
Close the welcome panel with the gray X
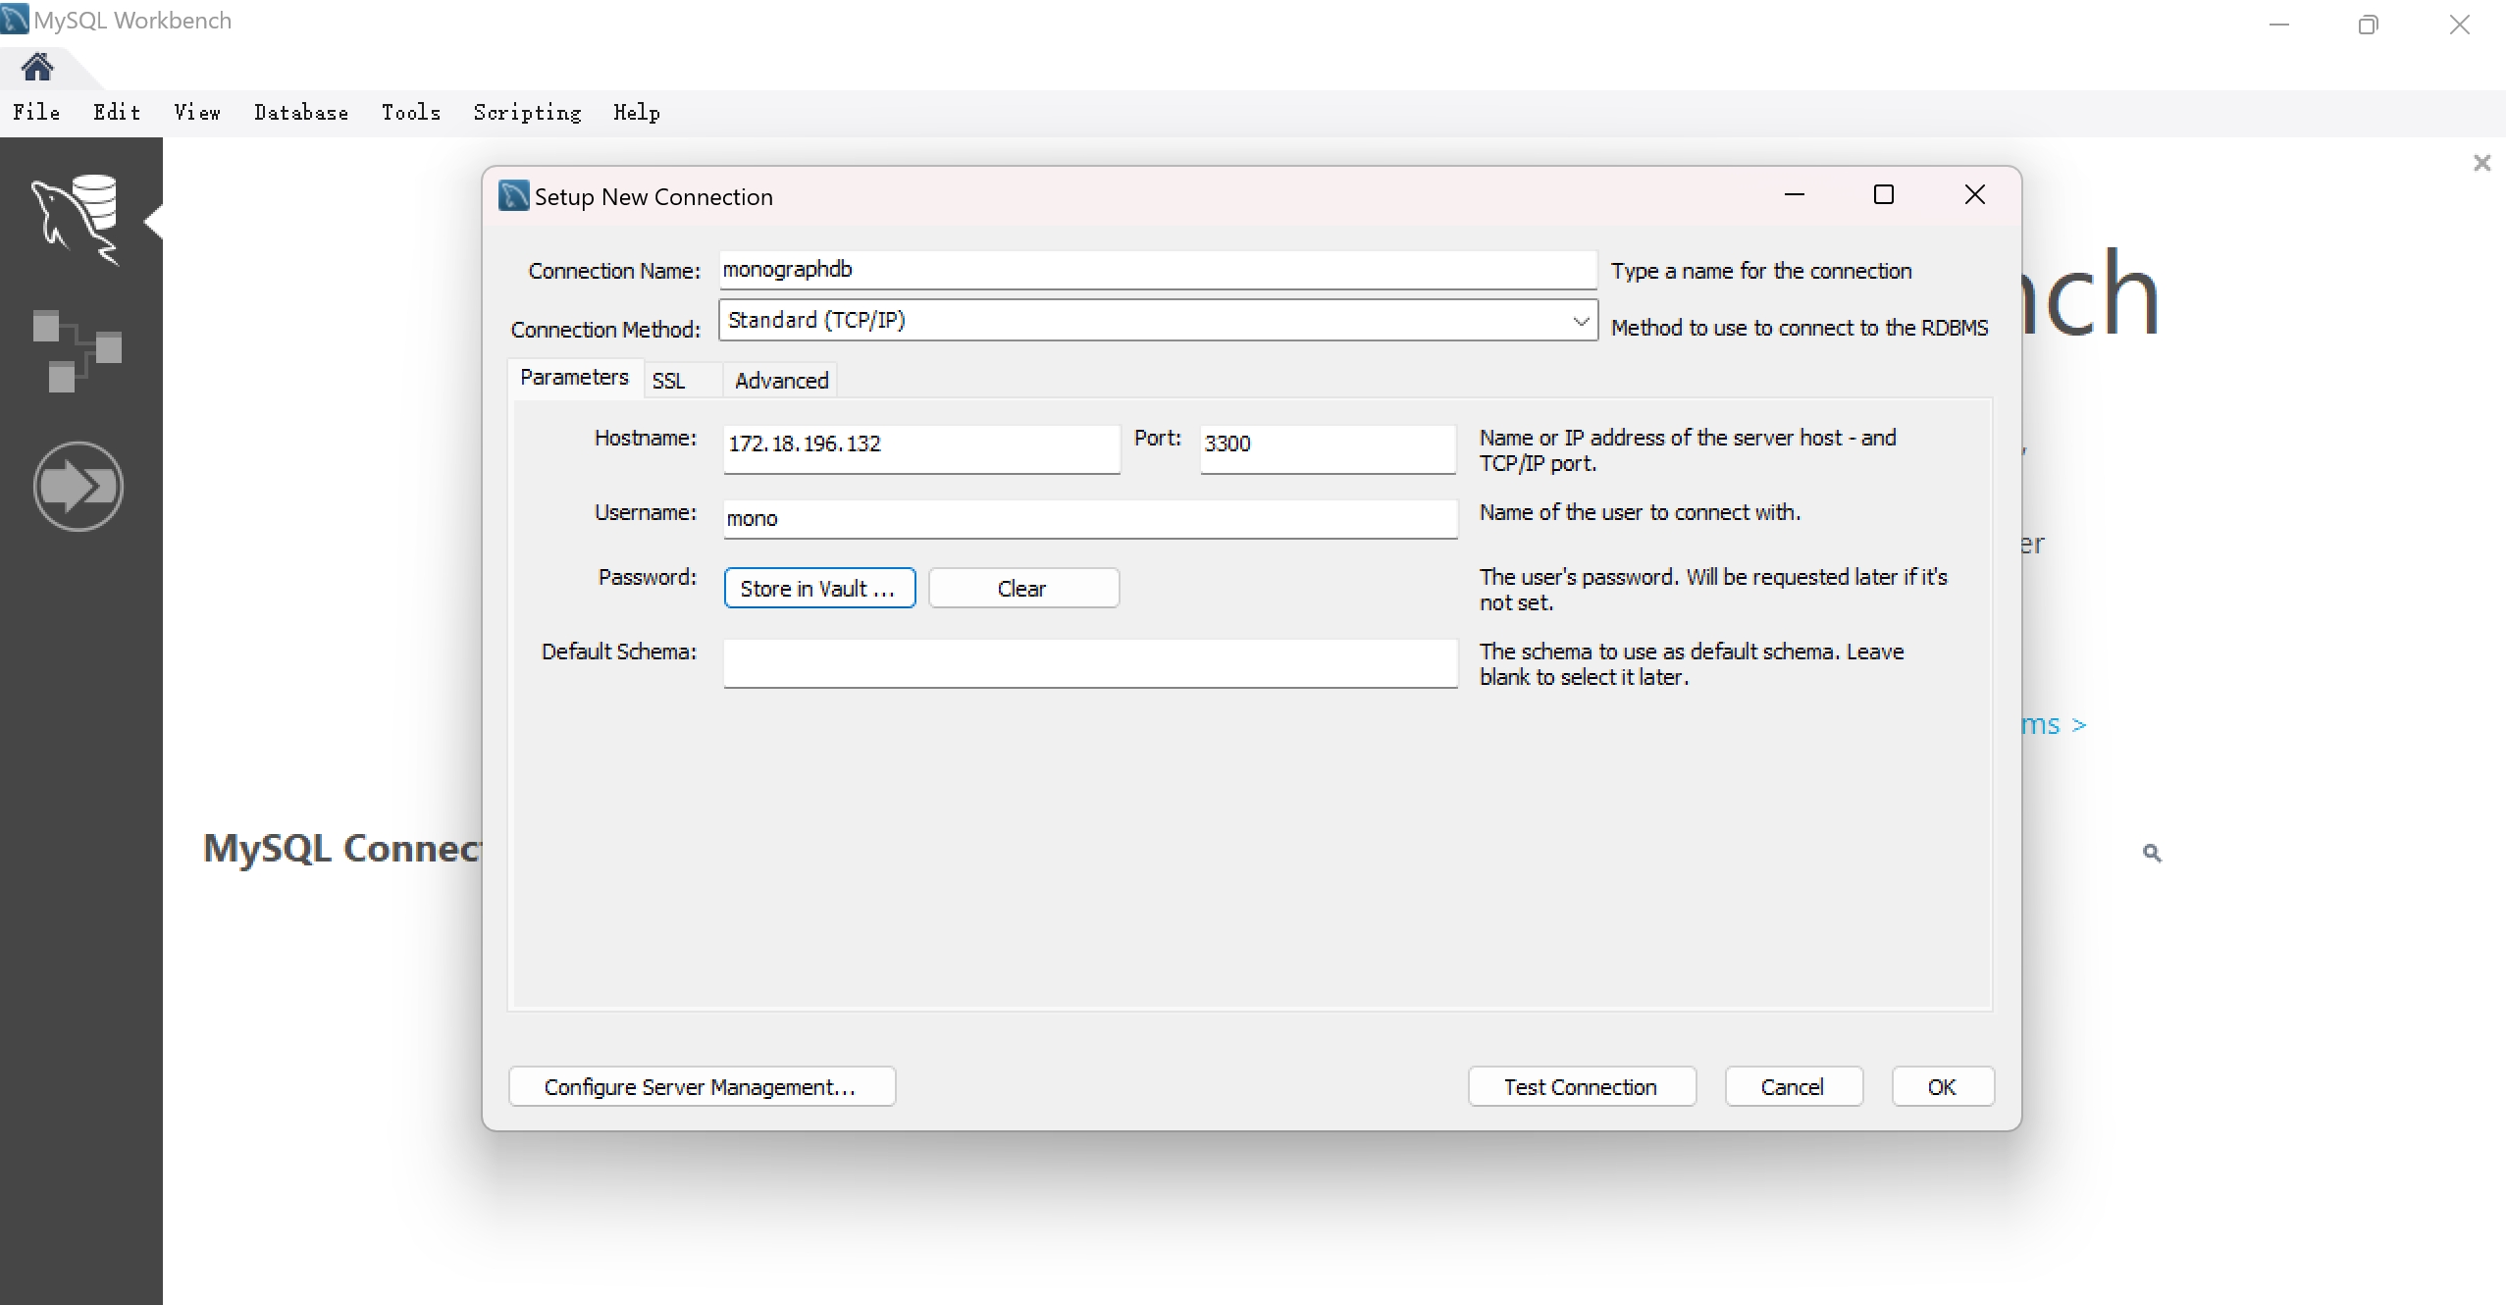click(2481, 163)
